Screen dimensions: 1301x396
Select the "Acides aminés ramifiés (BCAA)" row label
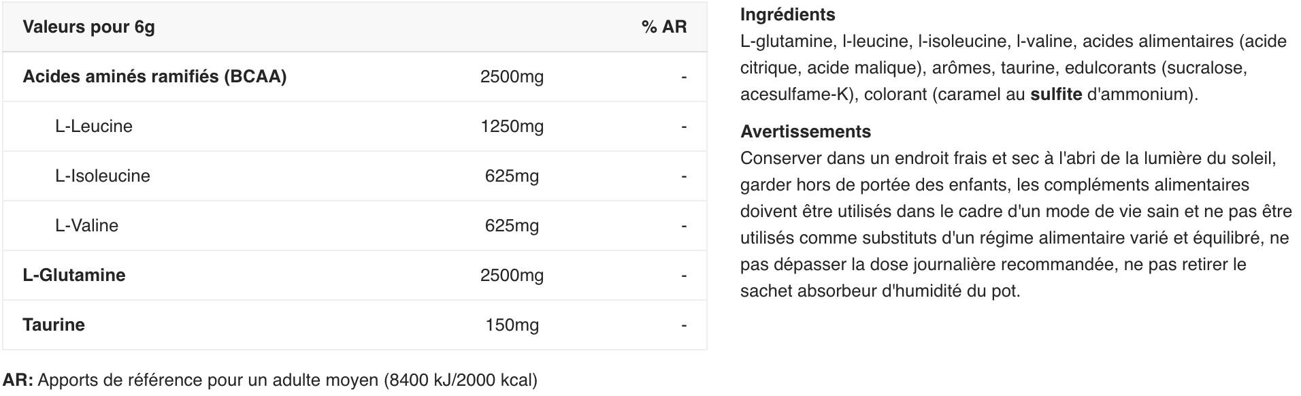(154, 76)
